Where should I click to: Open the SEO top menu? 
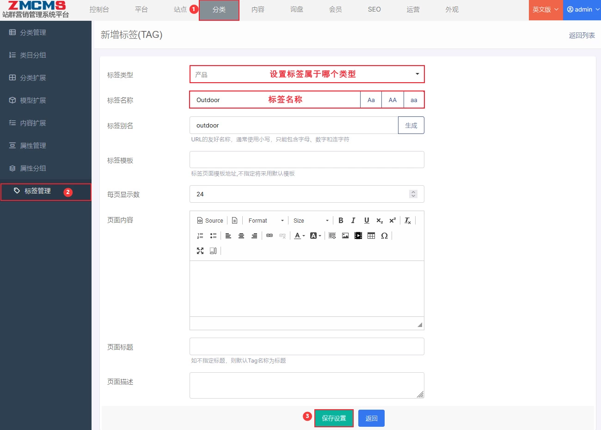click(x=374, y=10)
